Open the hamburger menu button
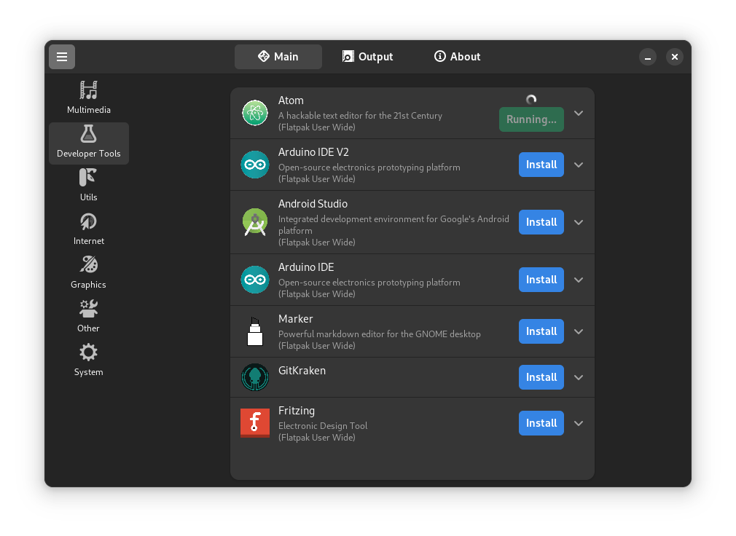 point(62,57)
